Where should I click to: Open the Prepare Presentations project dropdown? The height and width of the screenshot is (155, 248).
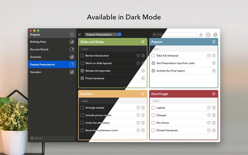tap(103, 34)
